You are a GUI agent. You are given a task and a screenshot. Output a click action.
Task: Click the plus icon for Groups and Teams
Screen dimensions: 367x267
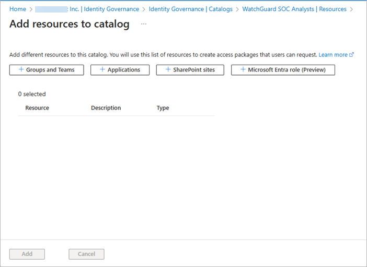21,70
